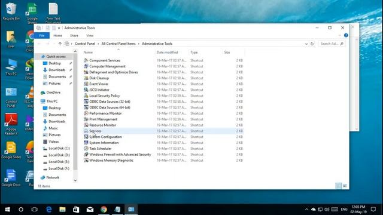
Task: Expand the address bar history dropdown
Action: click(x=306, y=44)
